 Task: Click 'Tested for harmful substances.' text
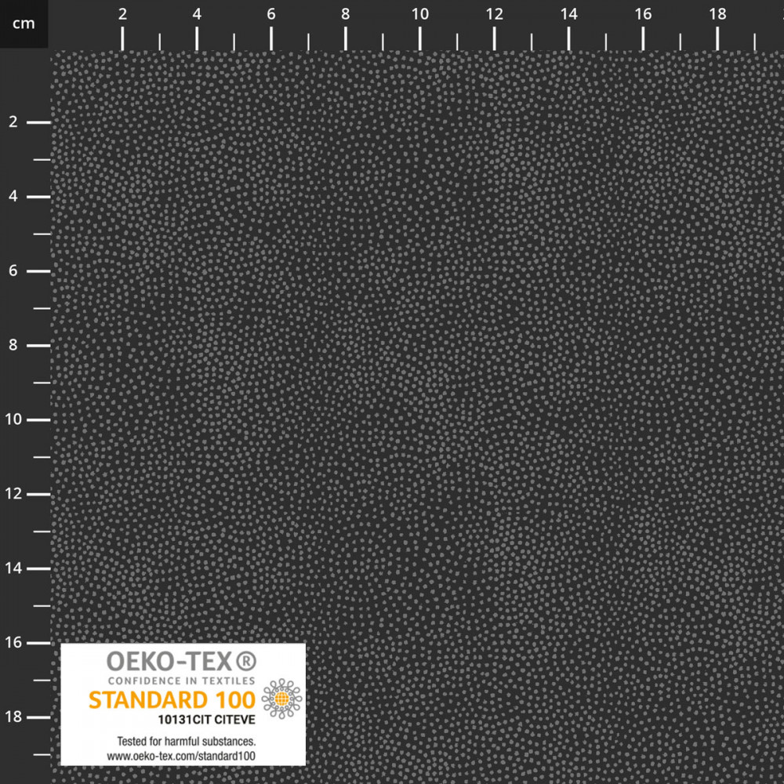pos(186,741)
